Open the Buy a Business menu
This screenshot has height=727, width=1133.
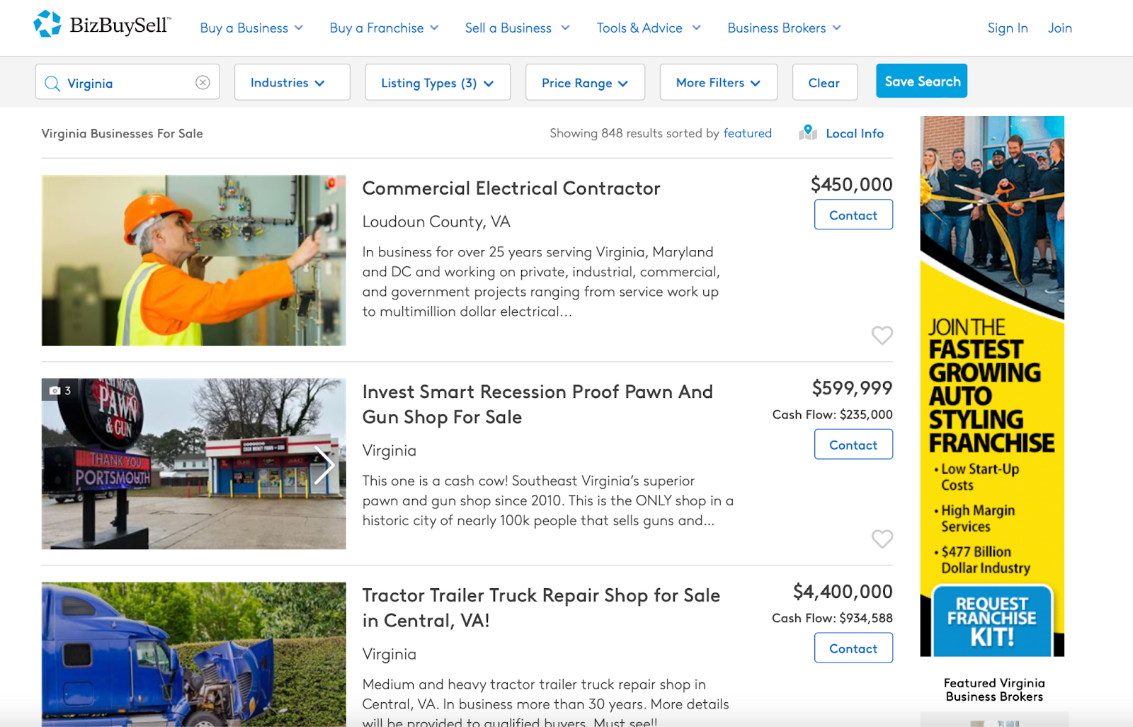point(251,28)
